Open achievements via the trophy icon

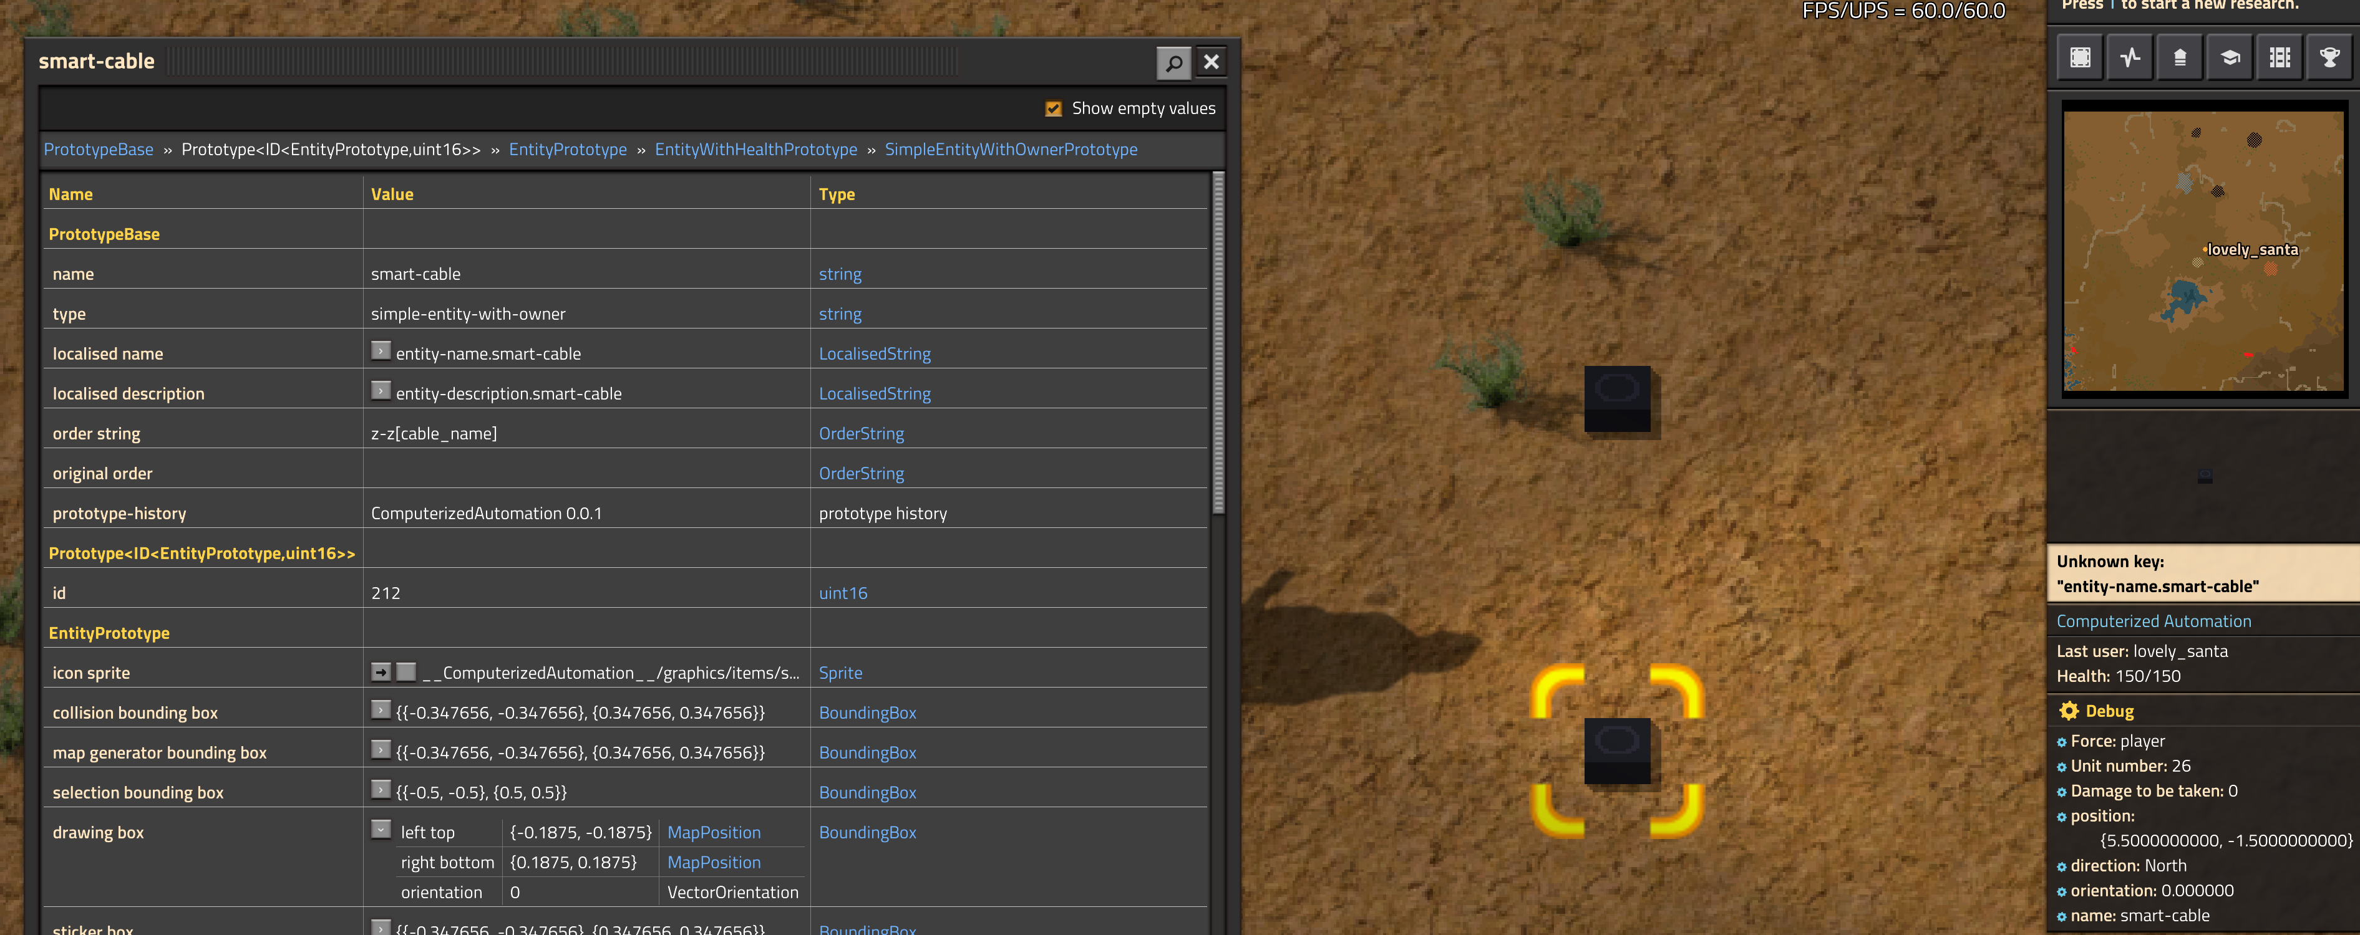coord(2330,58)
